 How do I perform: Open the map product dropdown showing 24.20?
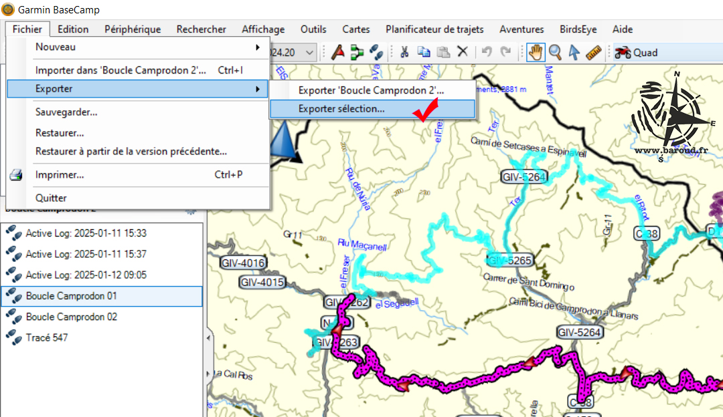click(x=309, y=53)
